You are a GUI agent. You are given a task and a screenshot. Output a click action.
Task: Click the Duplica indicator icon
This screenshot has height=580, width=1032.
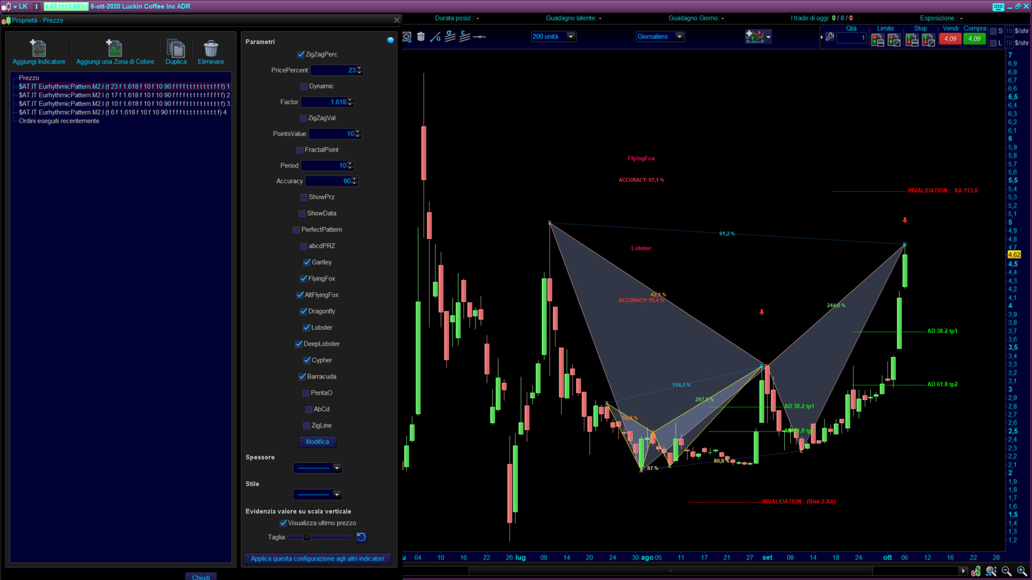click(176, 48)
